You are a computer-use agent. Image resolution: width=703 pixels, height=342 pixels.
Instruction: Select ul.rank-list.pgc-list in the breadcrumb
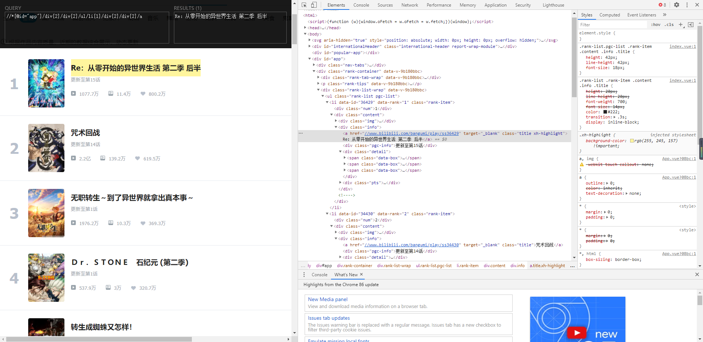434,266
